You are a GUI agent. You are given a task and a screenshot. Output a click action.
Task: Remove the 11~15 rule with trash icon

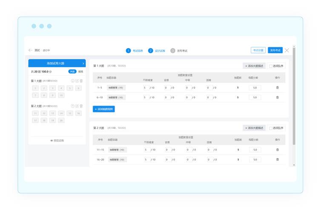coord(278,150)
